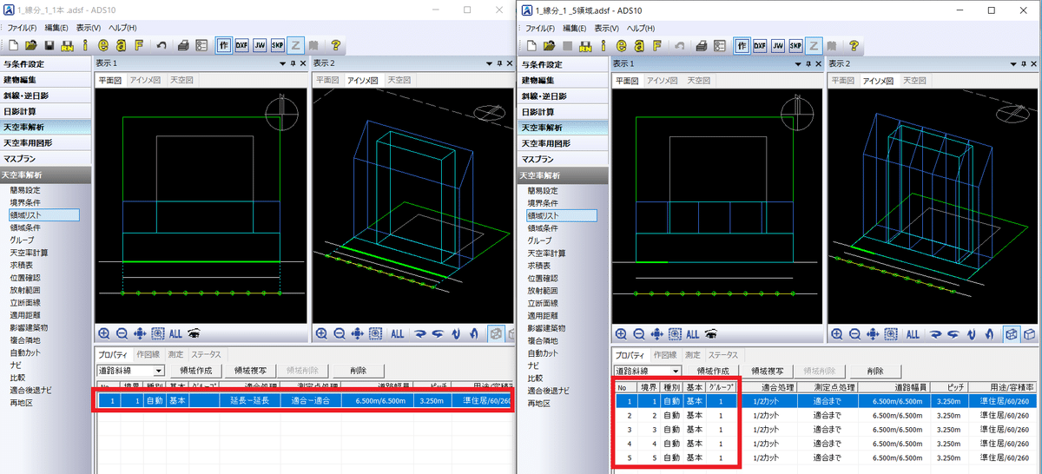Click Save disk icon in left window toolbar
Viewport: 1042px width, 474px height.
tap(49, 45)
